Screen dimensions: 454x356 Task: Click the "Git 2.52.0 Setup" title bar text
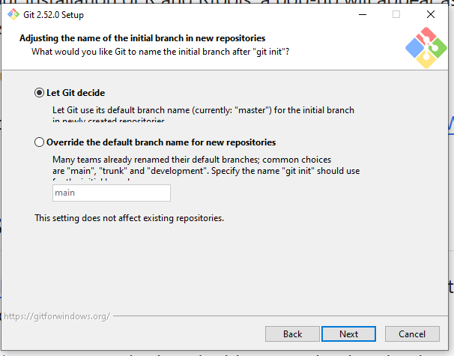pos(53,14)
